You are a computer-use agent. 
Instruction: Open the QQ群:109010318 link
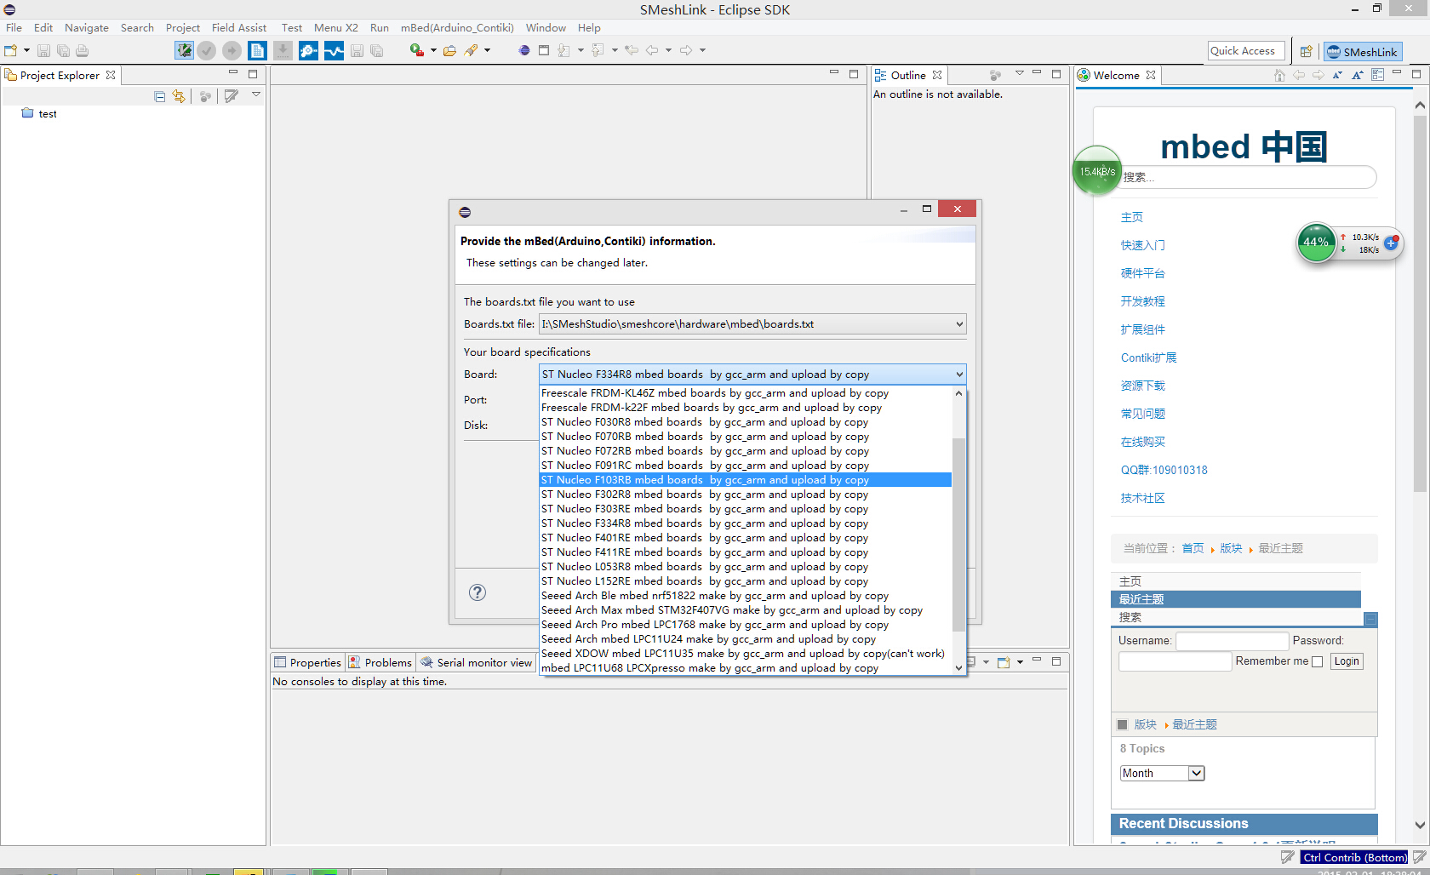(x=1164, y=470)
